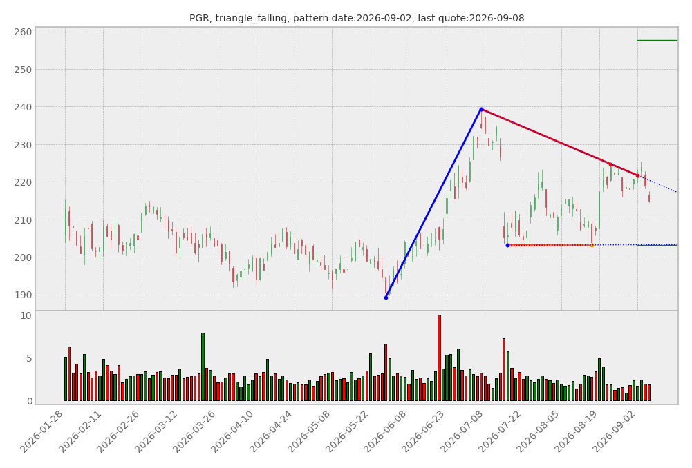Click the red descending resistance line

tap(559, 142)
